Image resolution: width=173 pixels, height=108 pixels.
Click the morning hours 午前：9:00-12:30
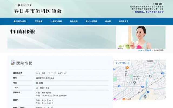pos(44,93)
